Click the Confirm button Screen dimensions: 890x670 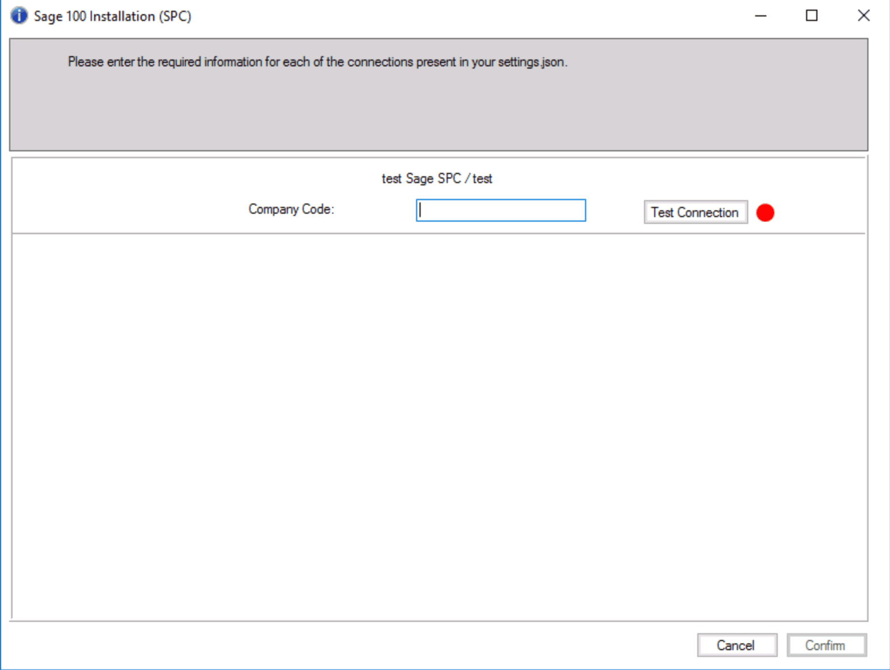827,645
